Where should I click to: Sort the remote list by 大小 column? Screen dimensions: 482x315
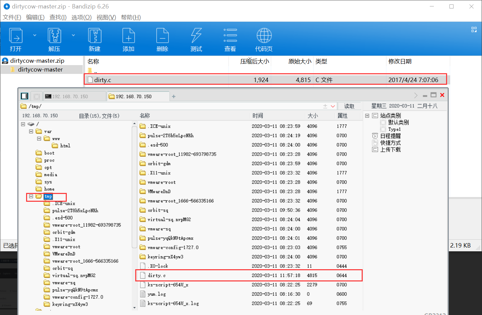[x=313, y=116]
